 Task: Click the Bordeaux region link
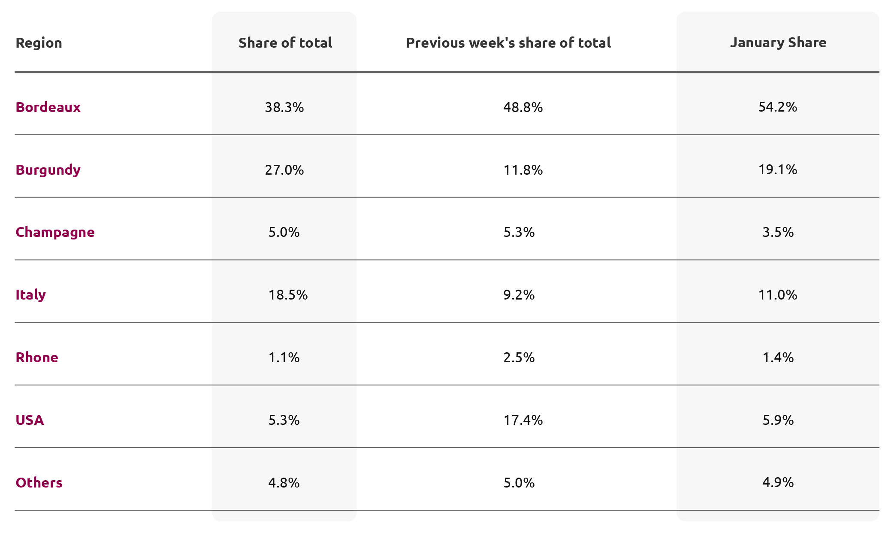coord(48,107)
